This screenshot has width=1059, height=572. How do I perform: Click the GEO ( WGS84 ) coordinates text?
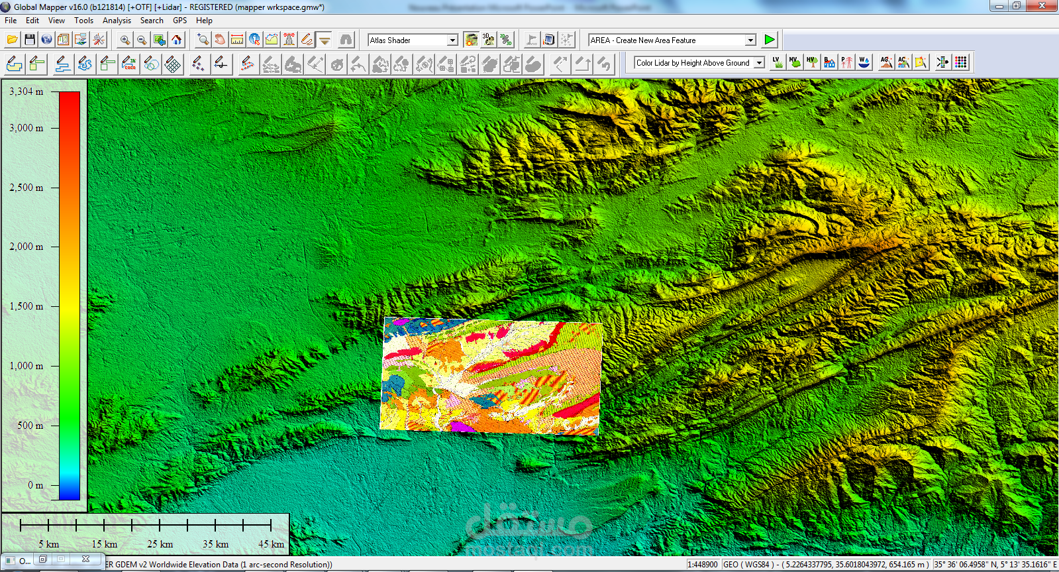826,565
